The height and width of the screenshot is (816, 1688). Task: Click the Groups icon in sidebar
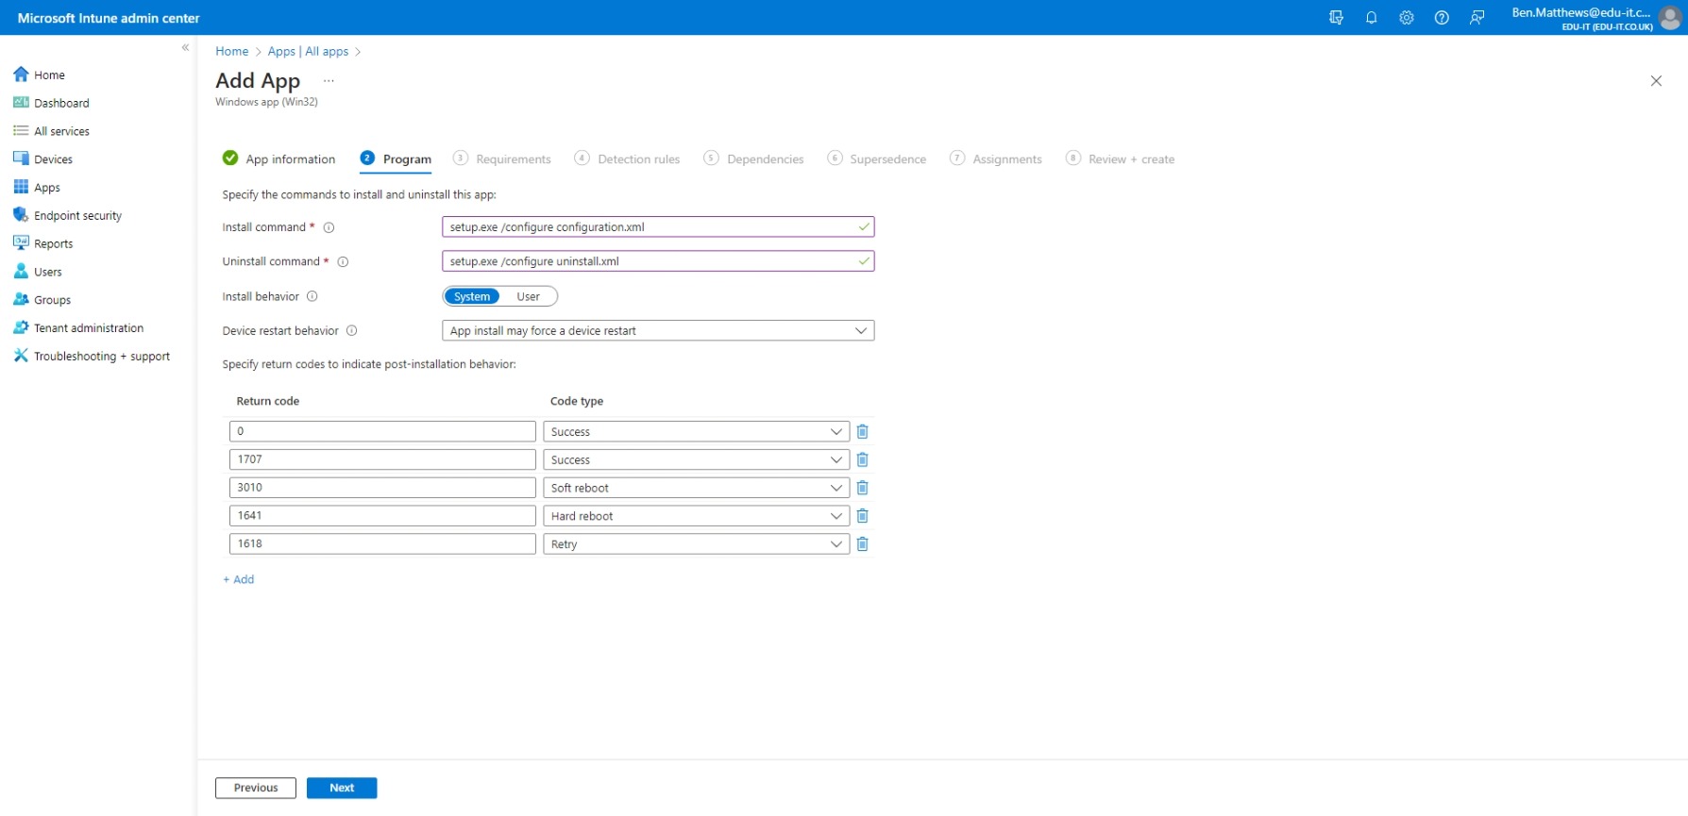pyautogui.click(x=21, y=299)
